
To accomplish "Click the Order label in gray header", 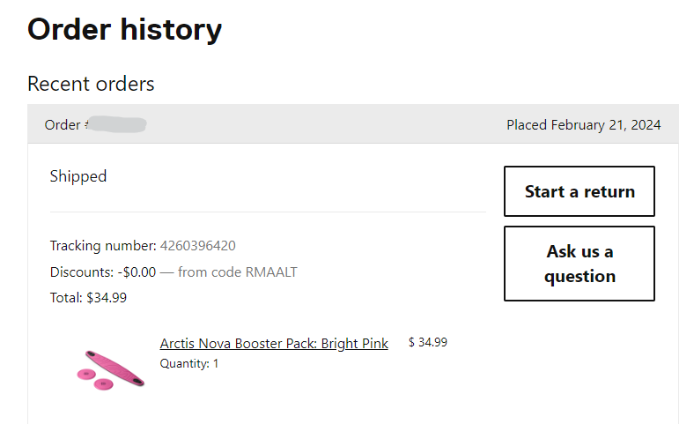I will (x=63, y=125).
